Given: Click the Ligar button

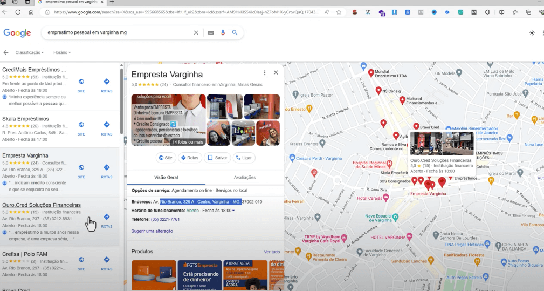Looking at the screenshot, I should click(244, 158).
